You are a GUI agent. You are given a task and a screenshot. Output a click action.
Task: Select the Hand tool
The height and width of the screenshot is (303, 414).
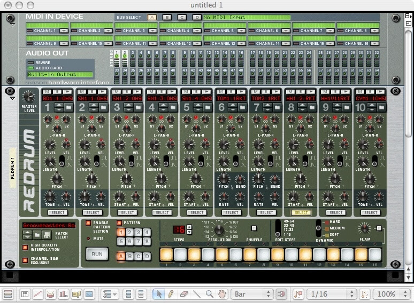point(222,294)
